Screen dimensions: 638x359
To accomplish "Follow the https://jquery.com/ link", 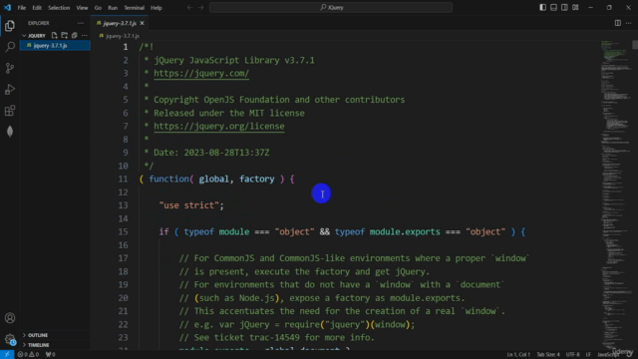I will [x=201, y=73].
